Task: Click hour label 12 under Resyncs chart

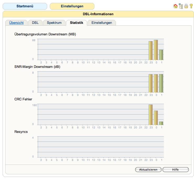Action: pyautogui.click(x=94, y=160)
